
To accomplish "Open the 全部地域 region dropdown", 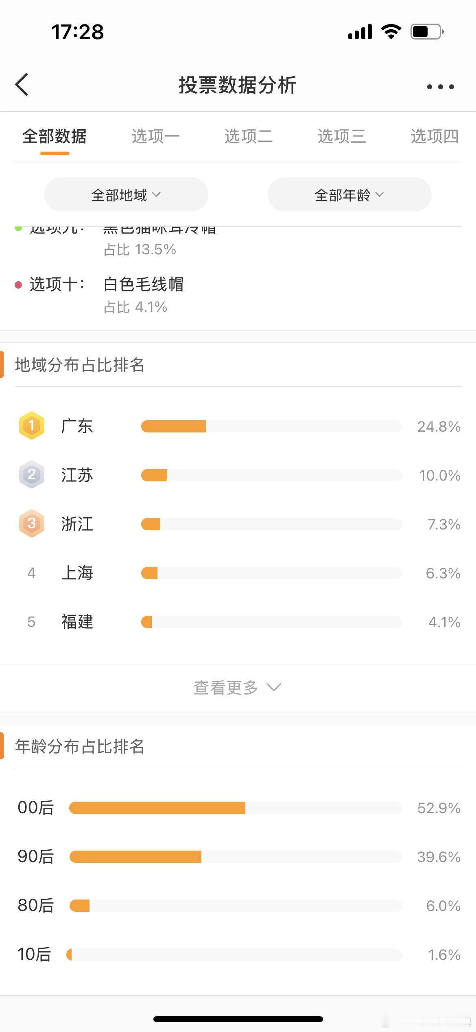I will [126, 195].
